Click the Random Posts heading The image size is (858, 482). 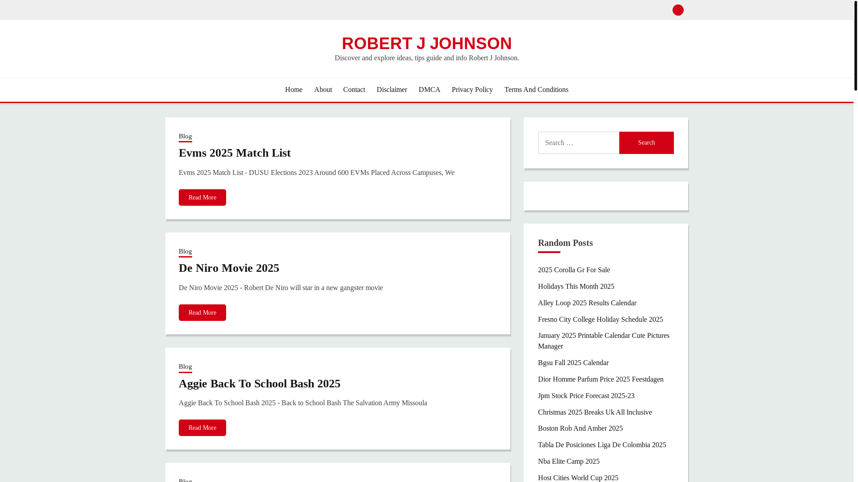(x=565, y=243)
